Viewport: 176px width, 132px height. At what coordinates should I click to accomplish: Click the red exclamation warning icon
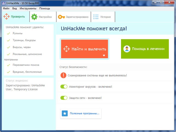(x=64, y=75)
